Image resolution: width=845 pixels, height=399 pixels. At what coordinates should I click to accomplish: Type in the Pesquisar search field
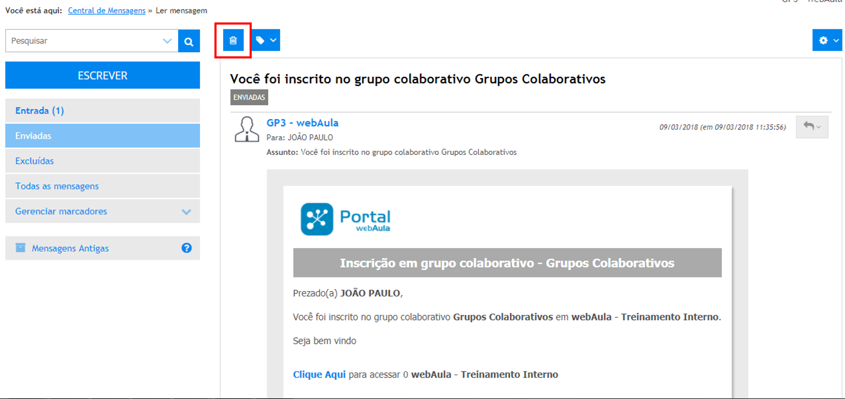point(85,41)
